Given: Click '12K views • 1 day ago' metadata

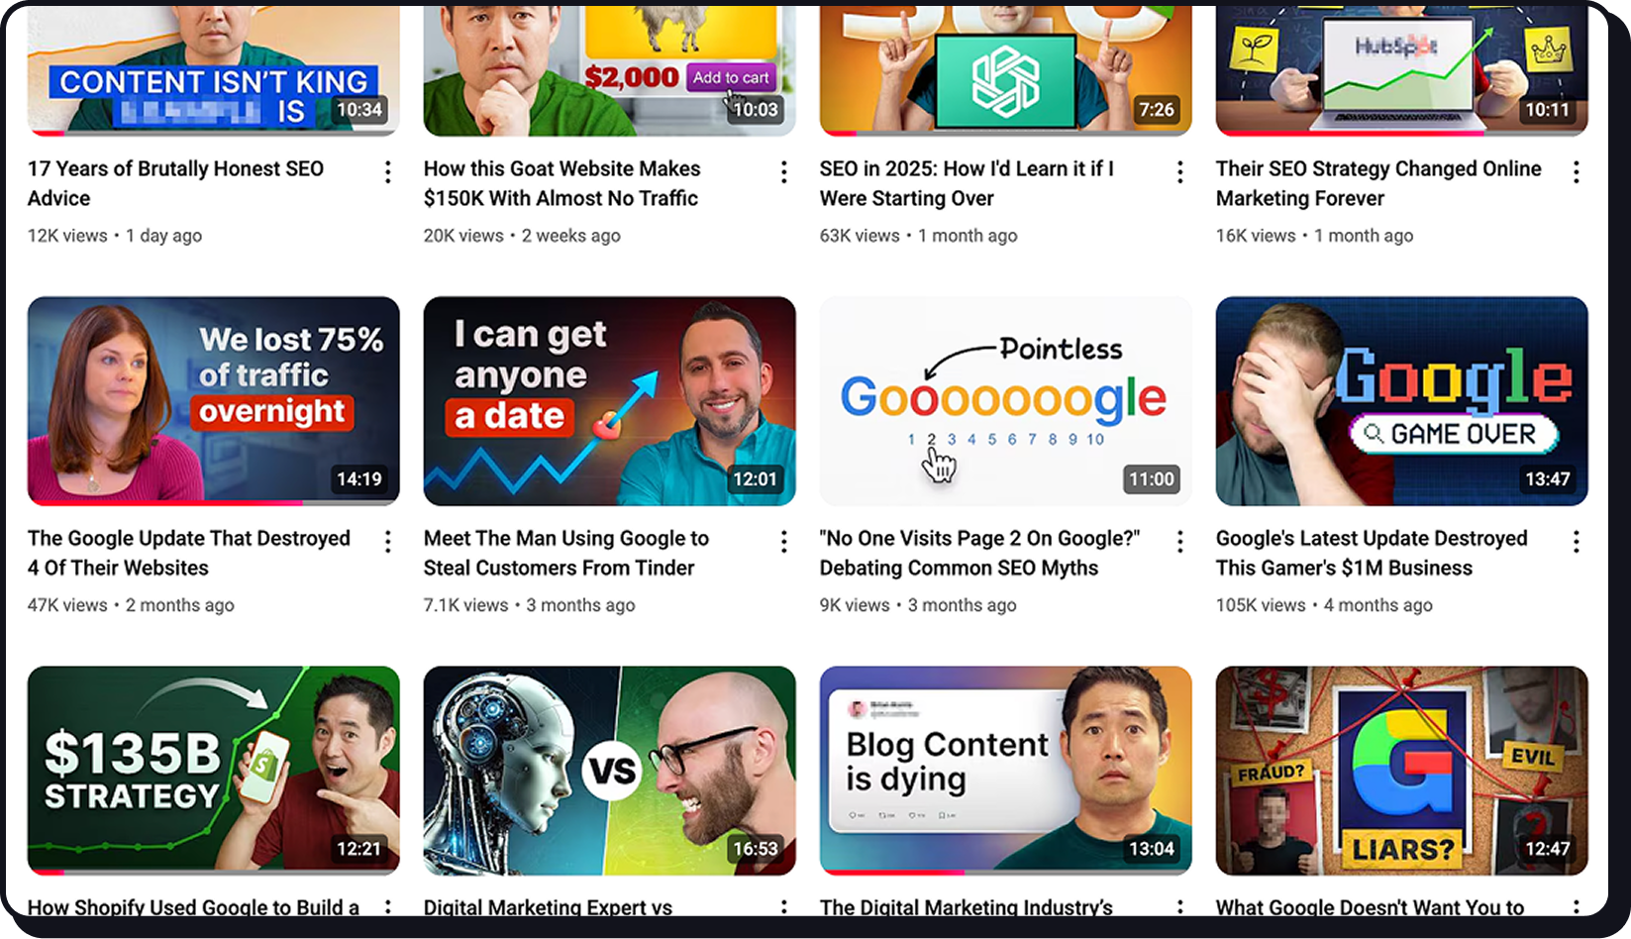Looking at the screenshot, I should 115,236.
